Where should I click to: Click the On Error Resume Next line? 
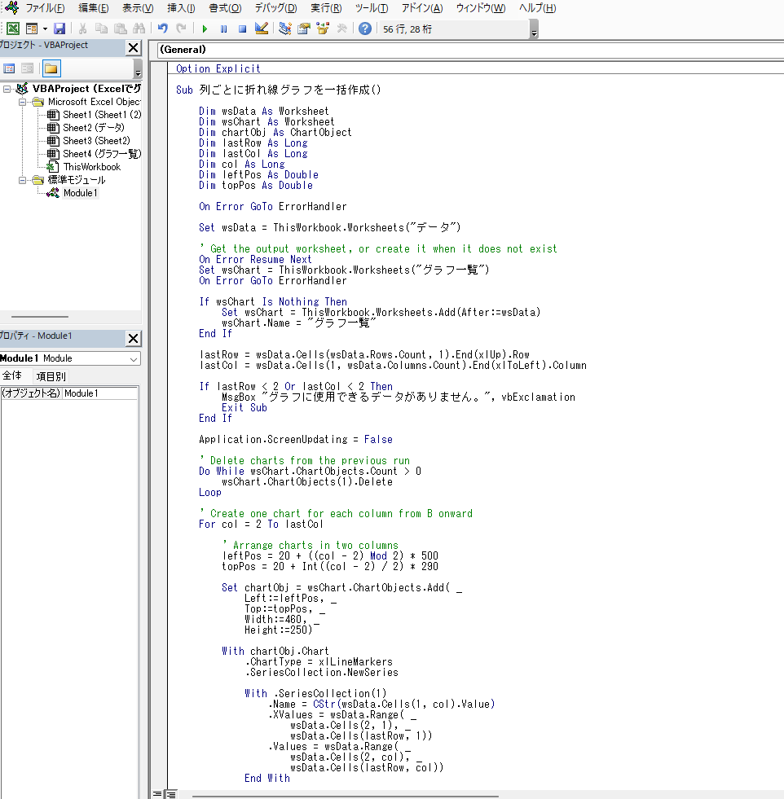255,259
